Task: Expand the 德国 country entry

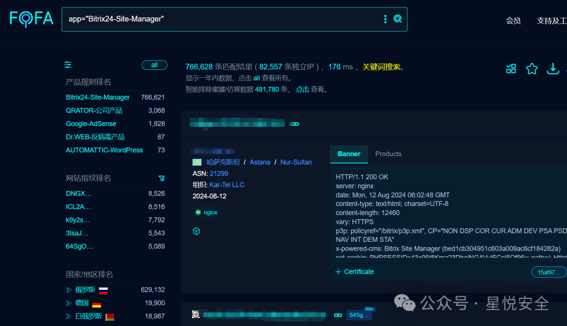Action: click(68, 303)
